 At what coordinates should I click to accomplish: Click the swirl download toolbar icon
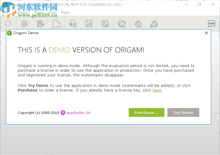point(122,24)
